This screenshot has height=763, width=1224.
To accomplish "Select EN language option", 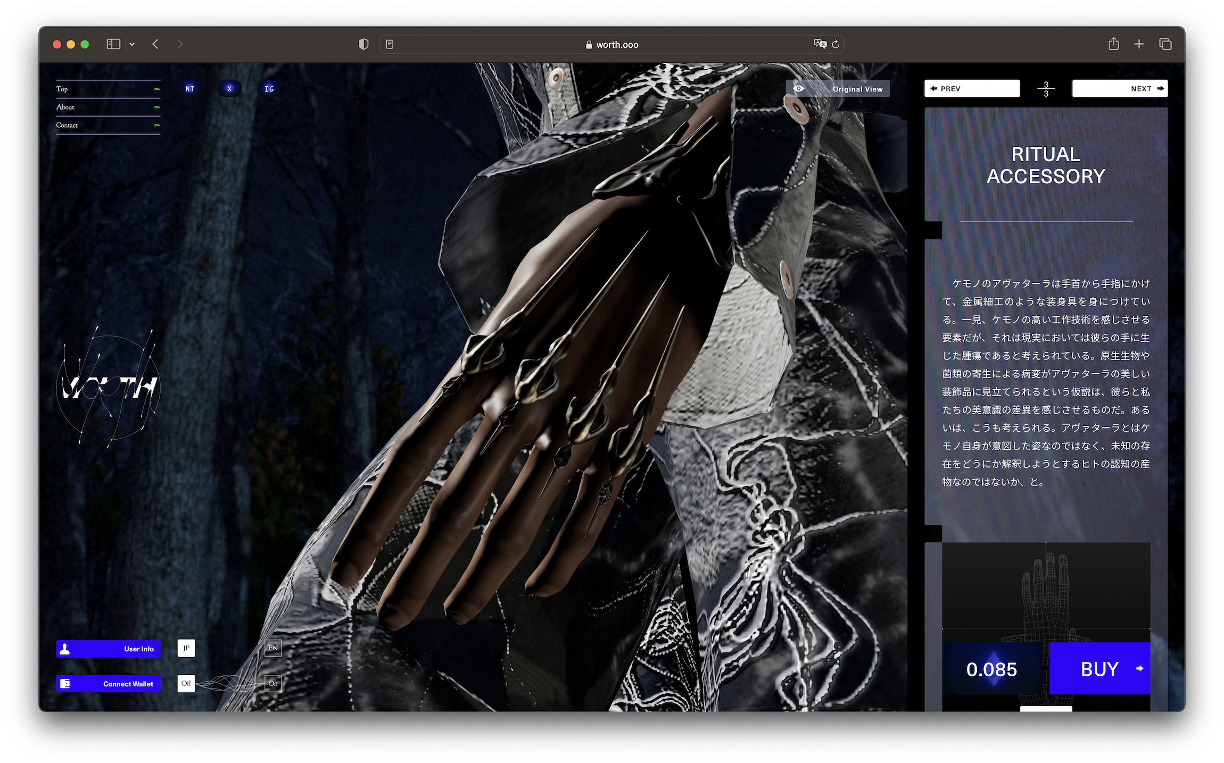I will [273, 648].
